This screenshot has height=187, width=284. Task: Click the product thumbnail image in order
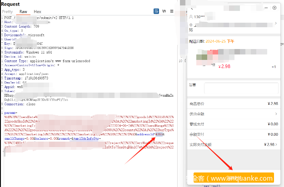(206, 57)
